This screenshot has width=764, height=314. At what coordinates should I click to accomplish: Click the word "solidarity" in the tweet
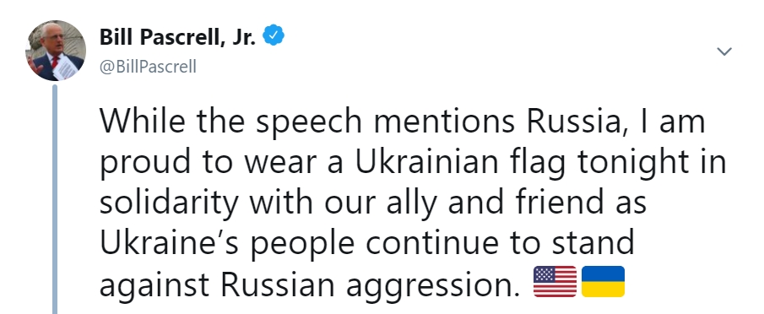(x=169, y=203)
